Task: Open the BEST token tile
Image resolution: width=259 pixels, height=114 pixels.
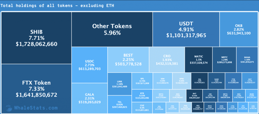Action: (x=128, y=60)
